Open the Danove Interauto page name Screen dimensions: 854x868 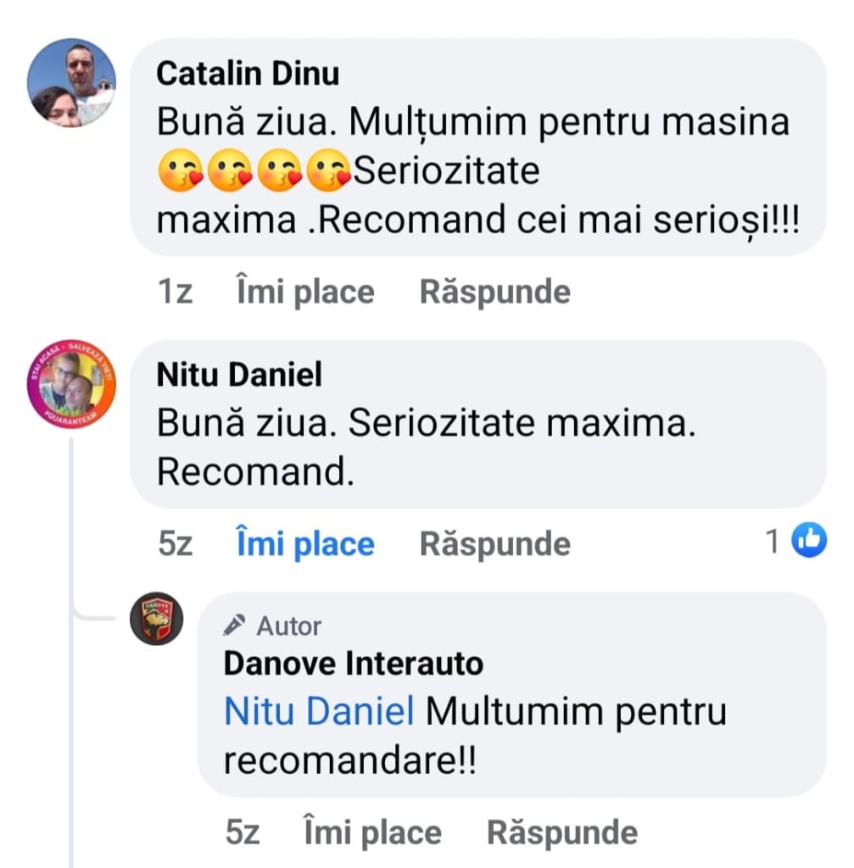[x=353, y=663]
